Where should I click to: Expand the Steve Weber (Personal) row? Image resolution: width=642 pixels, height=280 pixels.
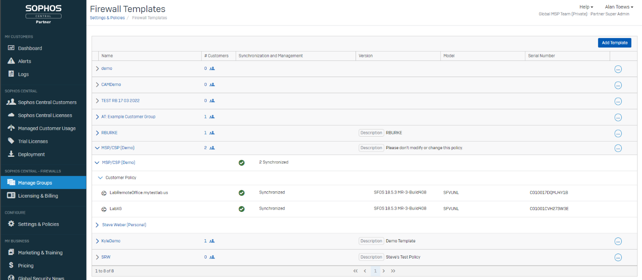pos(97,225)
